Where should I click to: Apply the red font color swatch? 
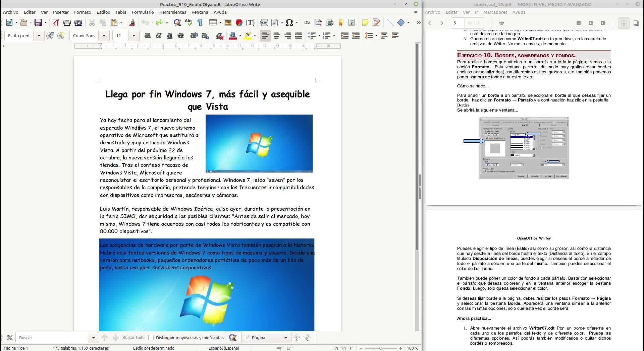(x=233, y=36)
